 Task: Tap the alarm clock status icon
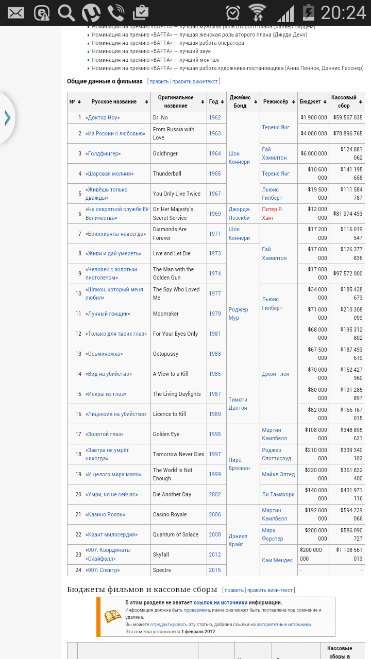(x=233, y=12)
